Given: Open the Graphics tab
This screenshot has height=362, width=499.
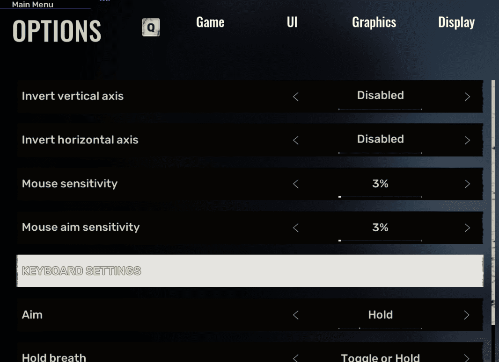Looking at the screenshot, I should click(x=374, y=22).
